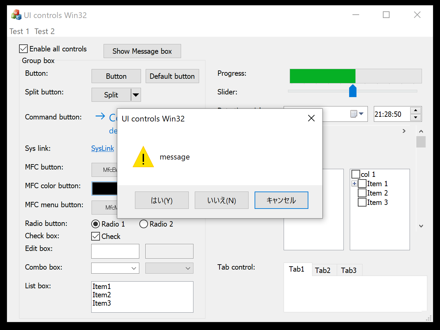Click the app icon in the title bar
This screenshot has width=440, height=330.
[16, 15]
